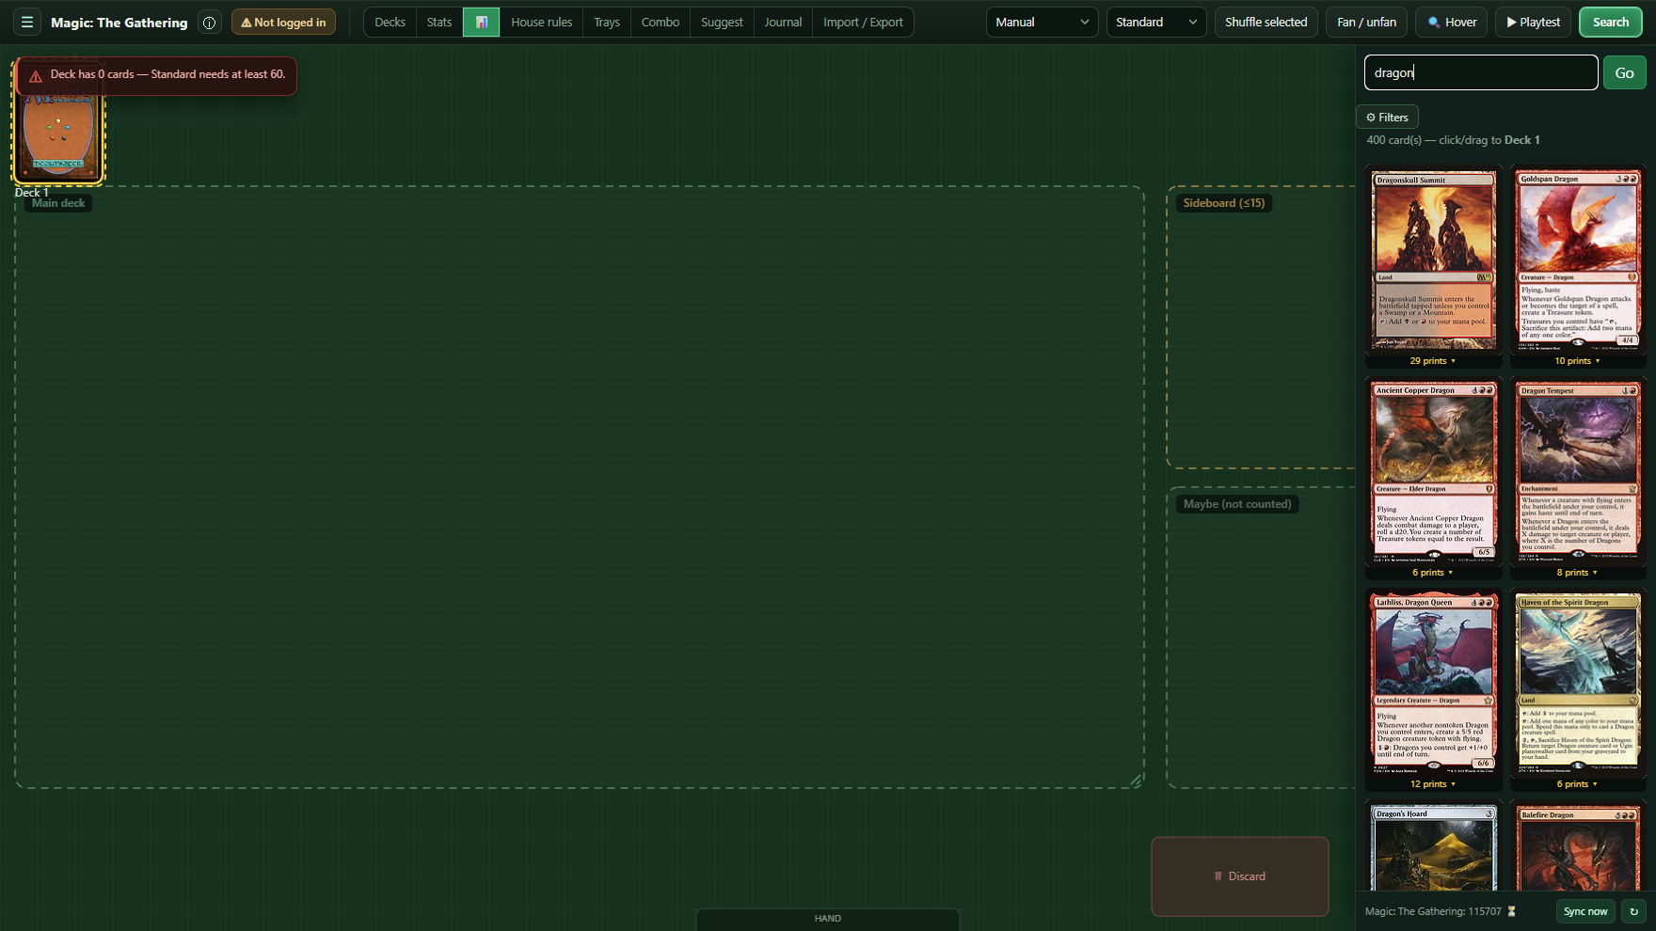Image resolution: width=1656 pixels, height=931 pixels.
Task: Click the refresh icon beside Sync now
Action: pos(1634,911)
